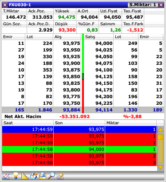The height and width of the screenshot is (182, 166).
Task: Click the blue globe with pen icon
Action: click(34, 176)
